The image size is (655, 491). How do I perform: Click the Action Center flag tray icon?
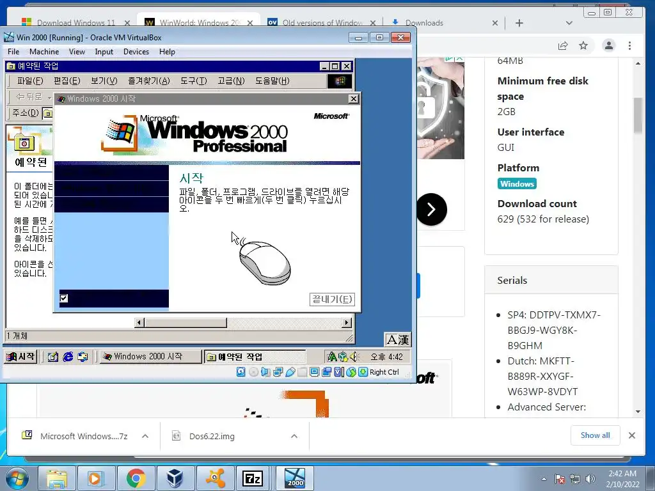(x=560, y=479)
